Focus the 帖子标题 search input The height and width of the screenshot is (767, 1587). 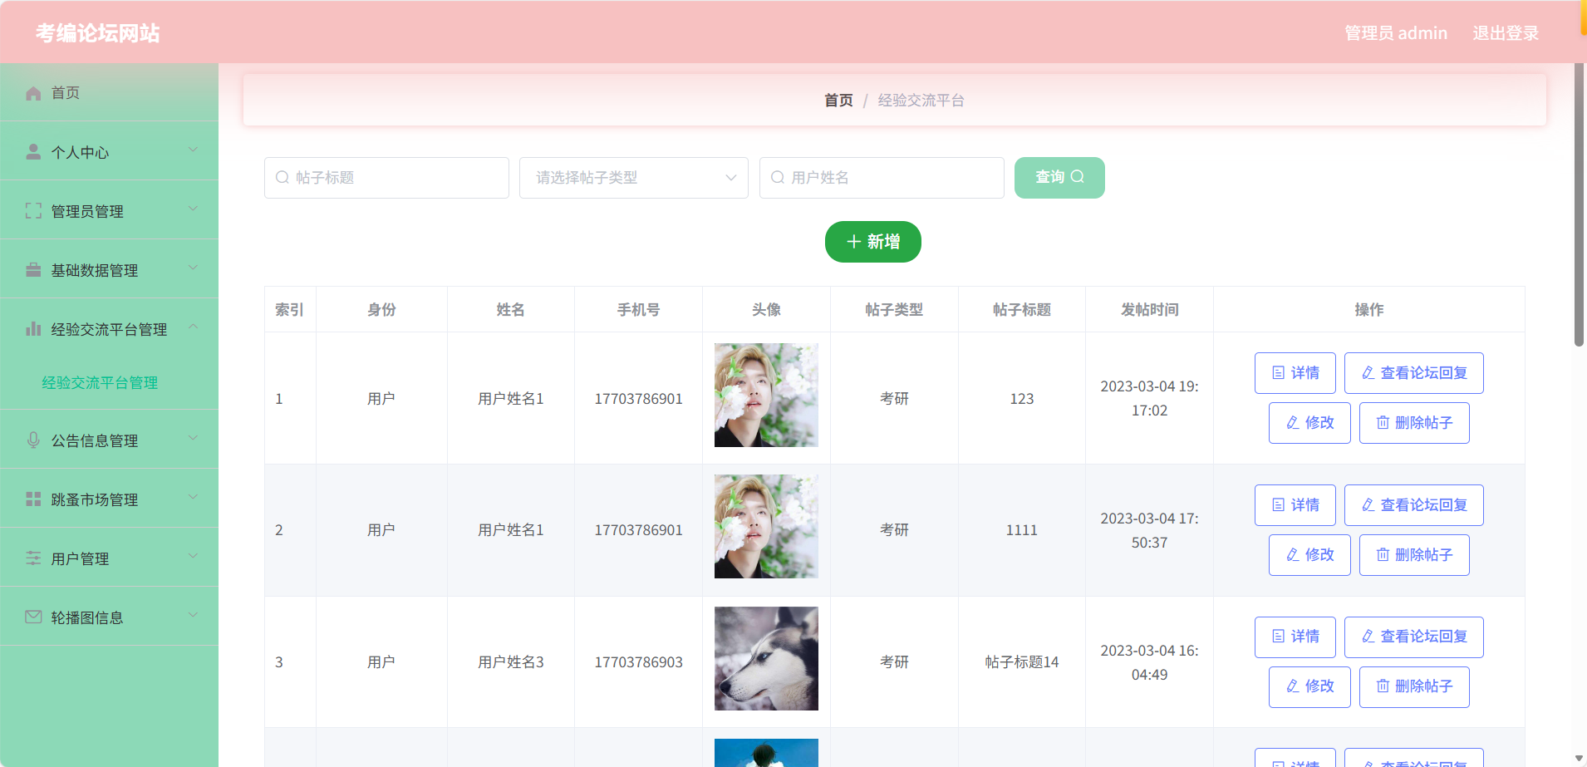pos(386,178)
